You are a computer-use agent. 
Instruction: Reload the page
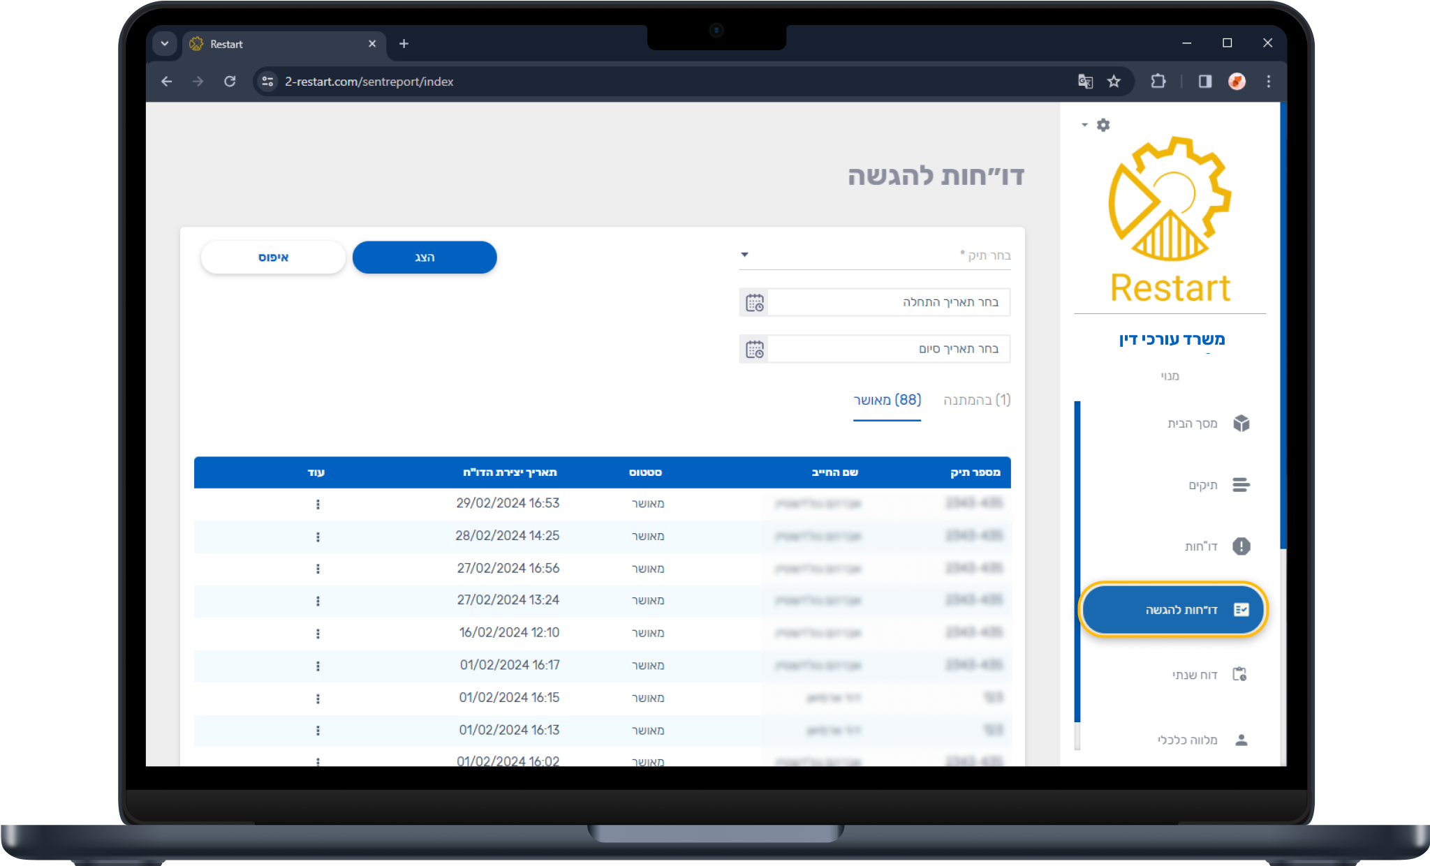pyautogui.click(x=230, y=82)
